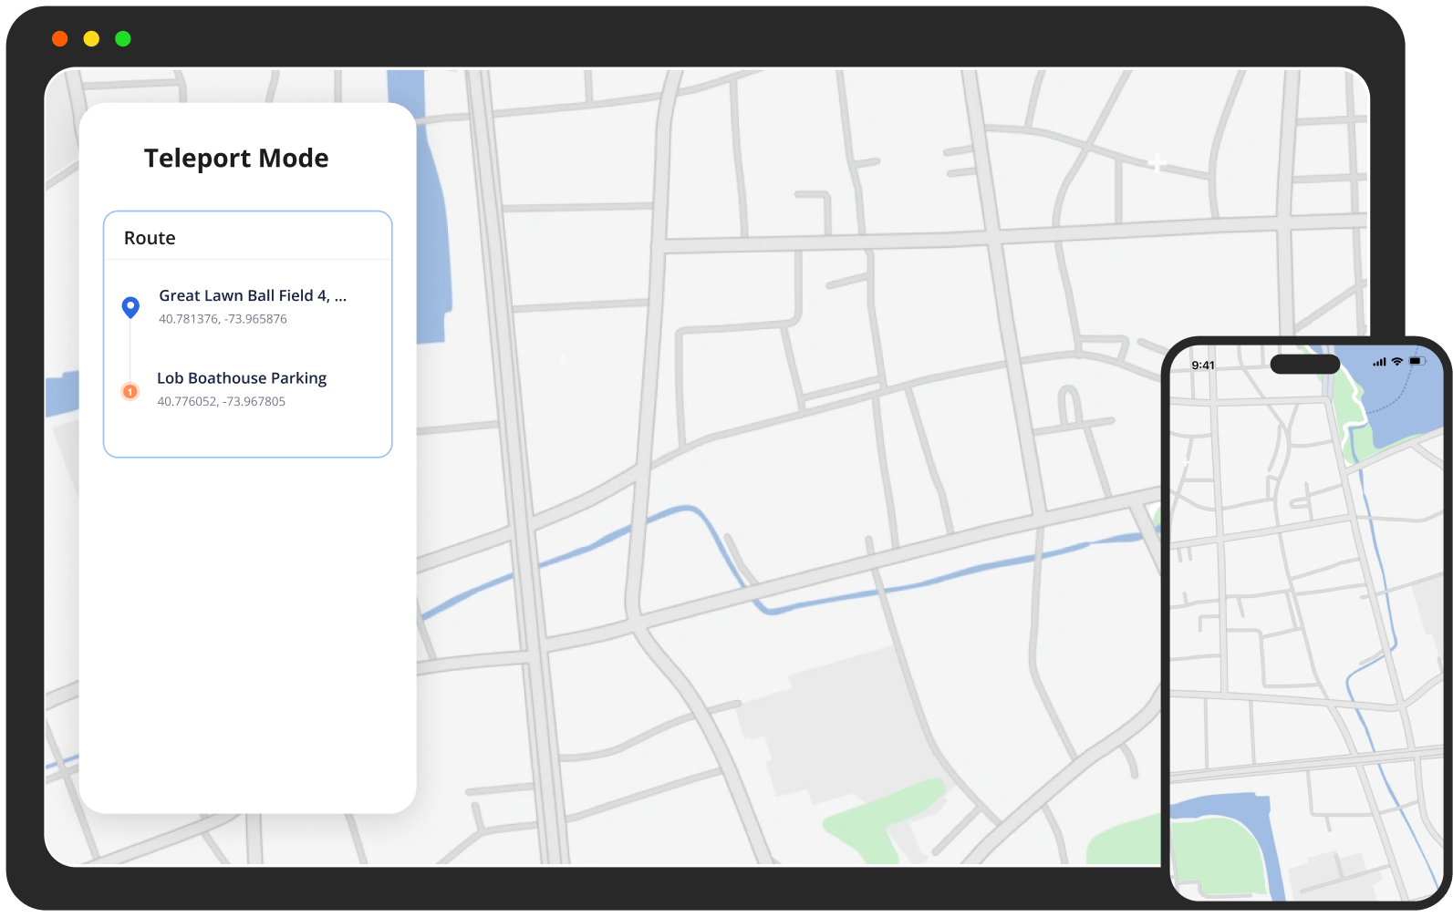Tap the blue water area beneath phone status icons

point(1400,401)
